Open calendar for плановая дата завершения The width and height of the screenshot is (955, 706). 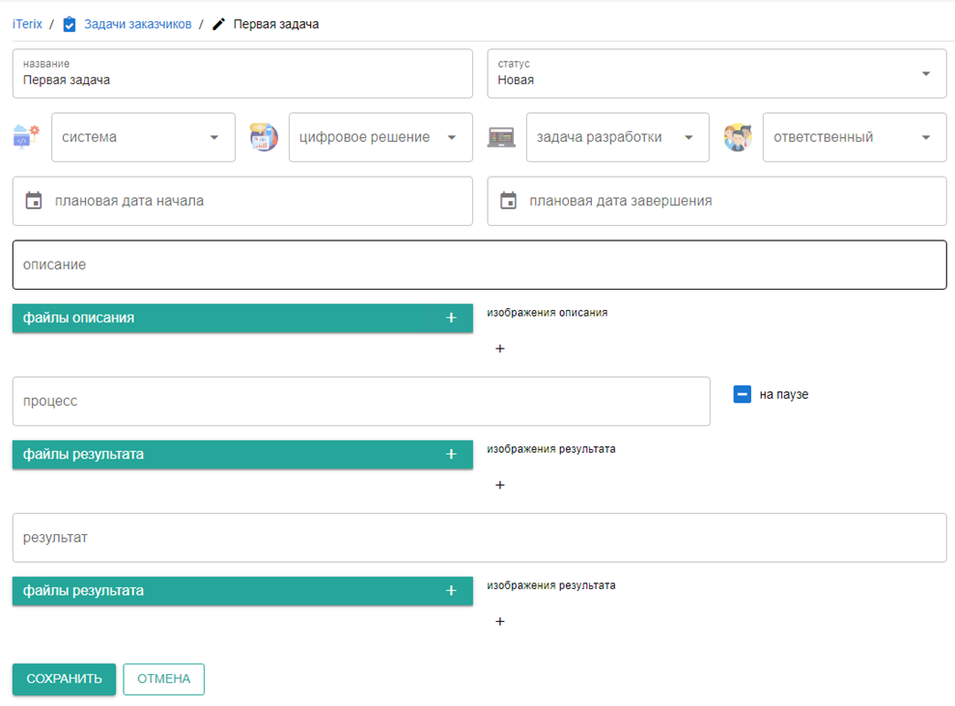tap(508, 201)
